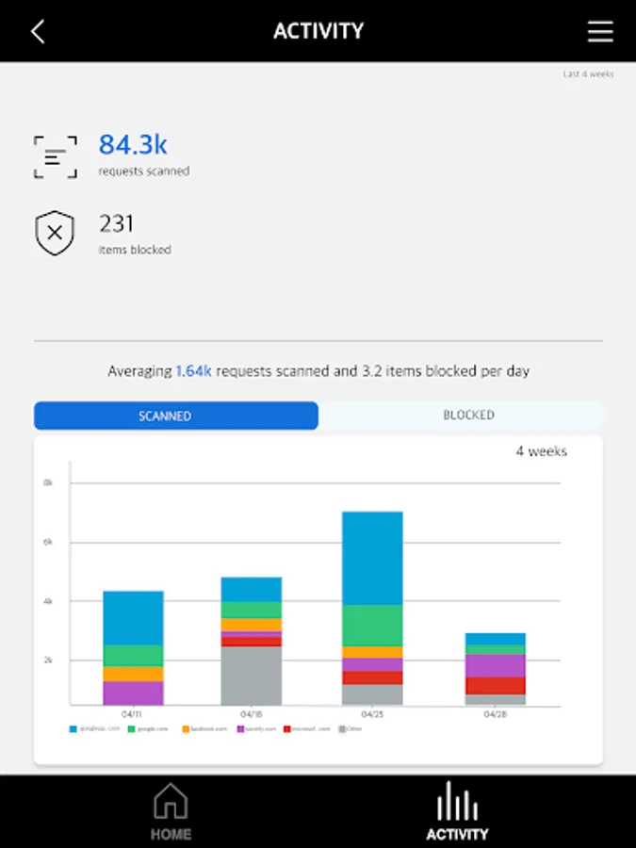The width and height of the screenshot is (636, 848).
Task: Click the ACTIVITY page title
Action: pyautogui.click(x=318, y=31)
